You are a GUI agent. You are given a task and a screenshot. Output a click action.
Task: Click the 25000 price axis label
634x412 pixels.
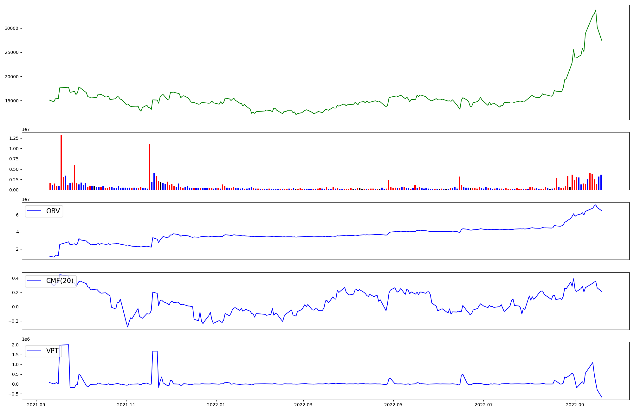12,52
